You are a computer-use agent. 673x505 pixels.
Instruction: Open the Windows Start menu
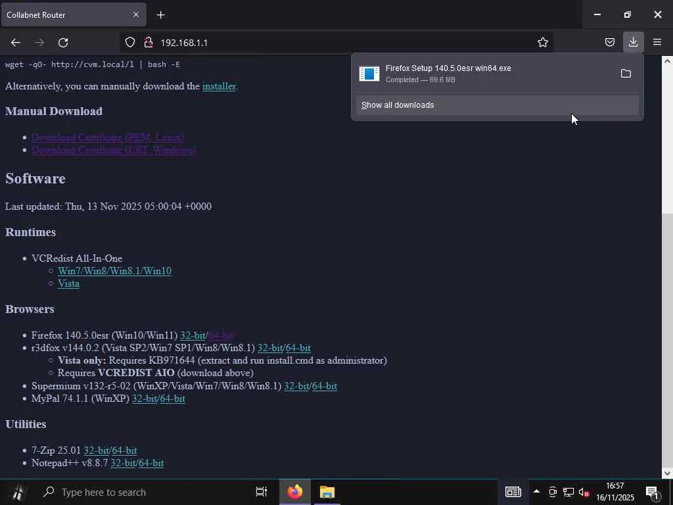(x=18, y=492)
